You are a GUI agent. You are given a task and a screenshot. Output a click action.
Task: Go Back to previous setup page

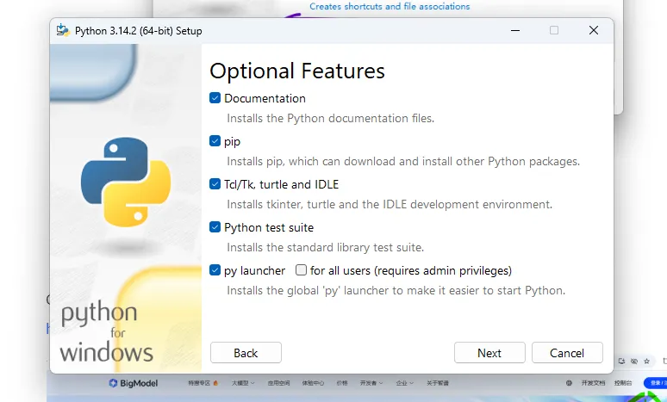(246, 353)
